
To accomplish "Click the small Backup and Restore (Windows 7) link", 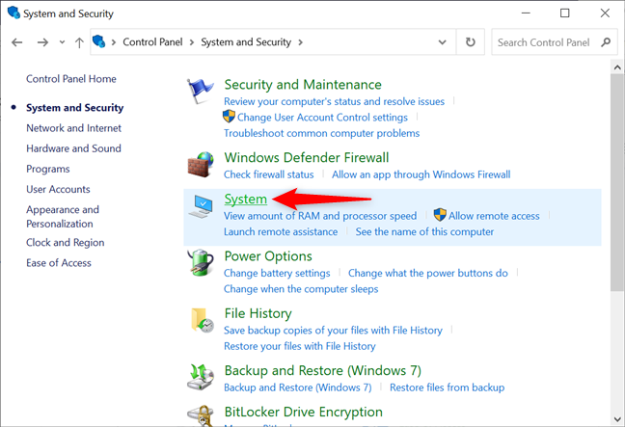I will tap(297, 387).
